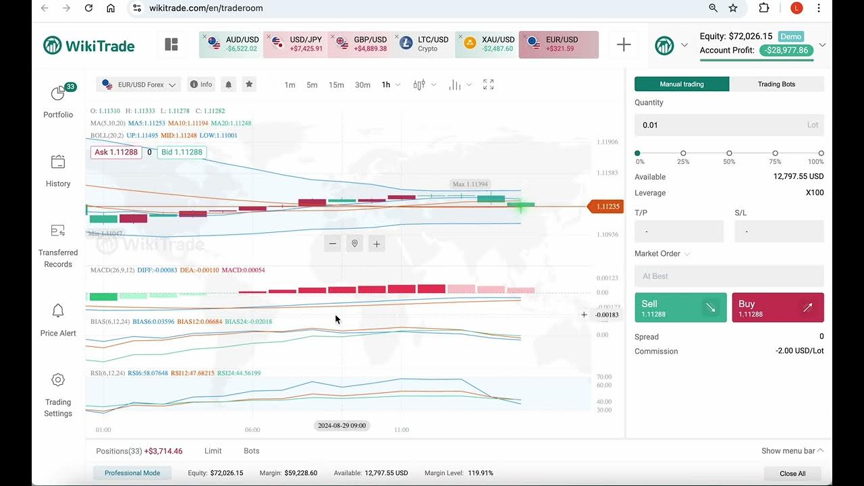This screenshot has width=864, height=486.
Task: Add a new symbol tab with plus icon
Action: [x=624, y=45]
